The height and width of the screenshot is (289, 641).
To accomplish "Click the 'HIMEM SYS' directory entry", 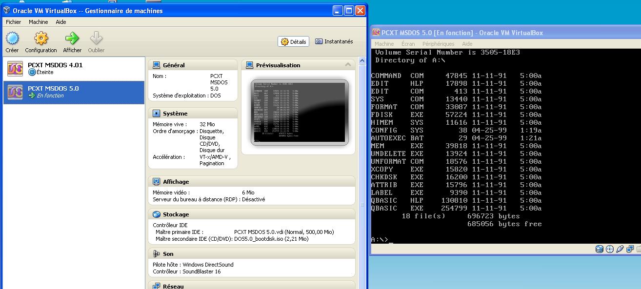I will coord(456,122).
